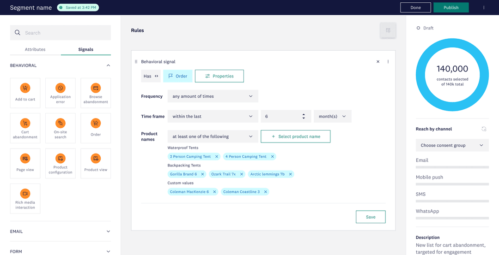Open the month(s) unit dropdown

(x=333, y=116)
